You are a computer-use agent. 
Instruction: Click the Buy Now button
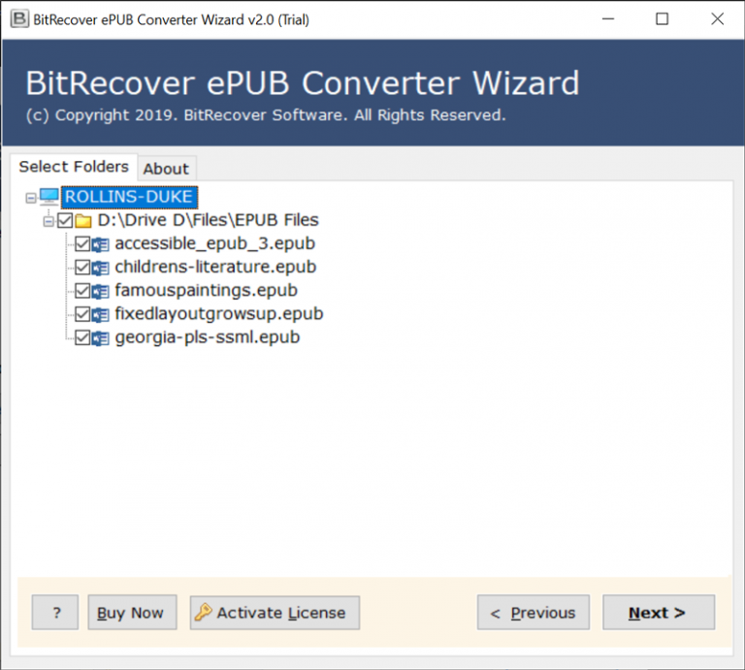coord(132,613)
